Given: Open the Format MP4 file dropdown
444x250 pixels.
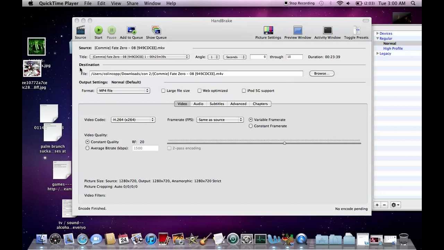Looking at the screenshot, I should (x=123, y=91).
